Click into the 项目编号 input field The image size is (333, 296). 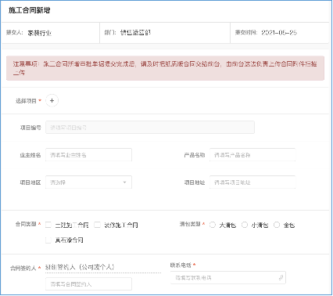coord(150,128)
